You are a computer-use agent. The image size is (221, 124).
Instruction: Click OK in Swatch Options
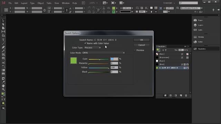[142, 40]
